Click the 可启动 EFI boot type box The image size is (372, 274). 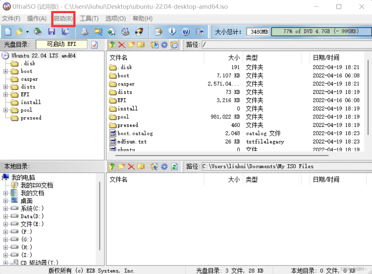point(62,44)
